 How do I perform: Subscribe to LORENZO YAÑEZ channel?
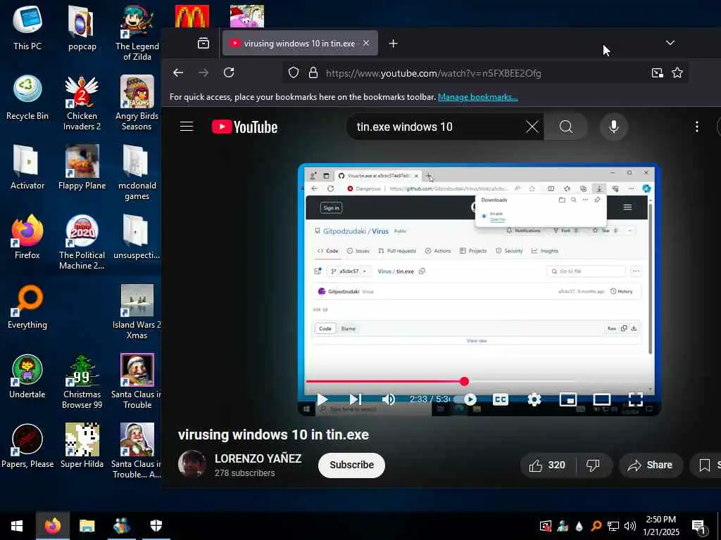[x=351, y=465]
